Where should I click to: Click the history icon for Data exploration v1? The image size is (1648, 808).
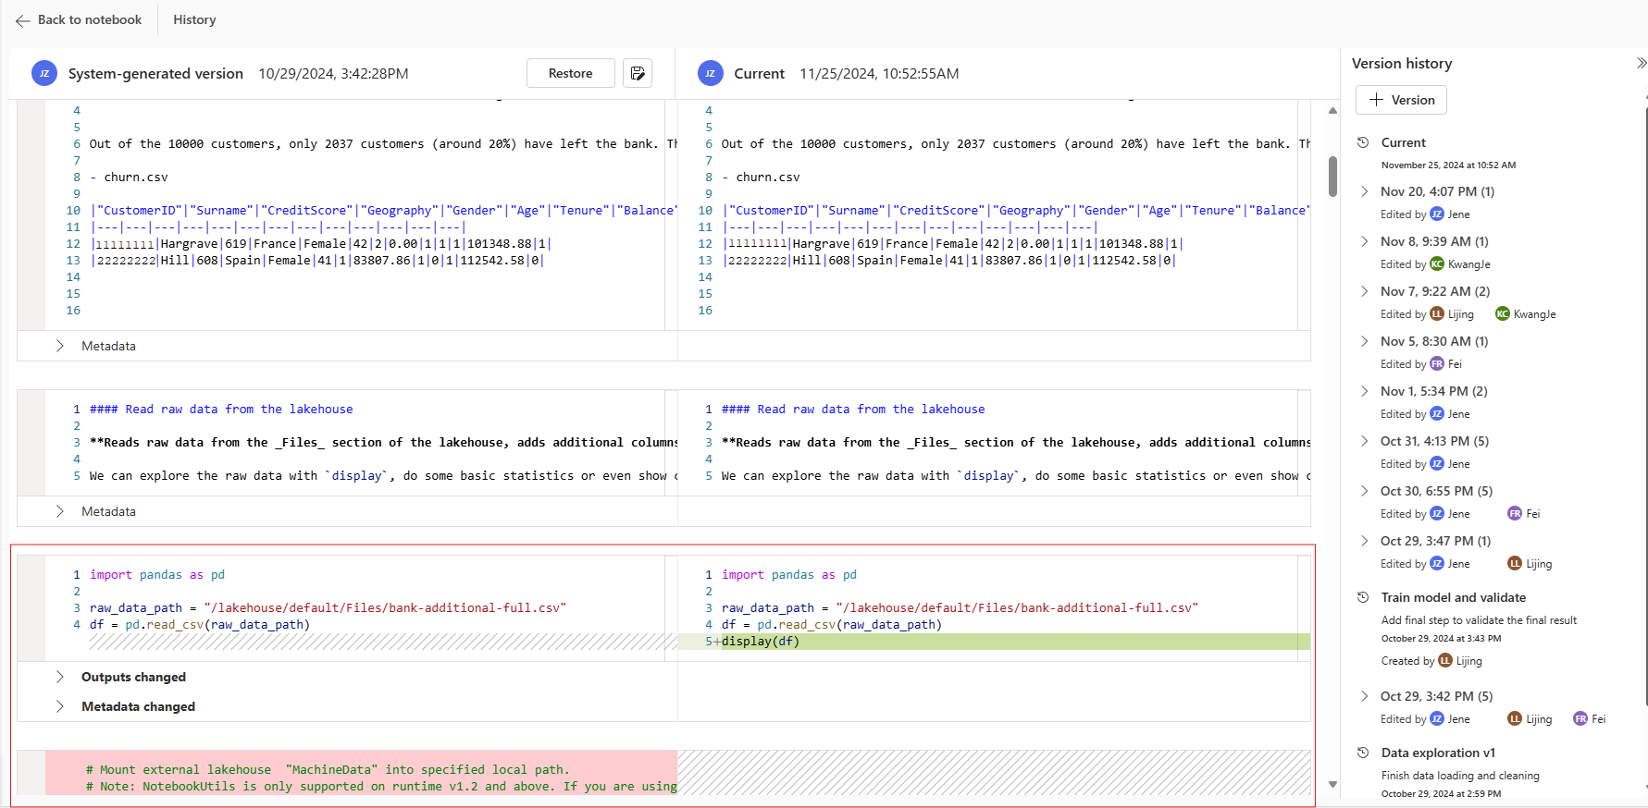(1363, 753)
